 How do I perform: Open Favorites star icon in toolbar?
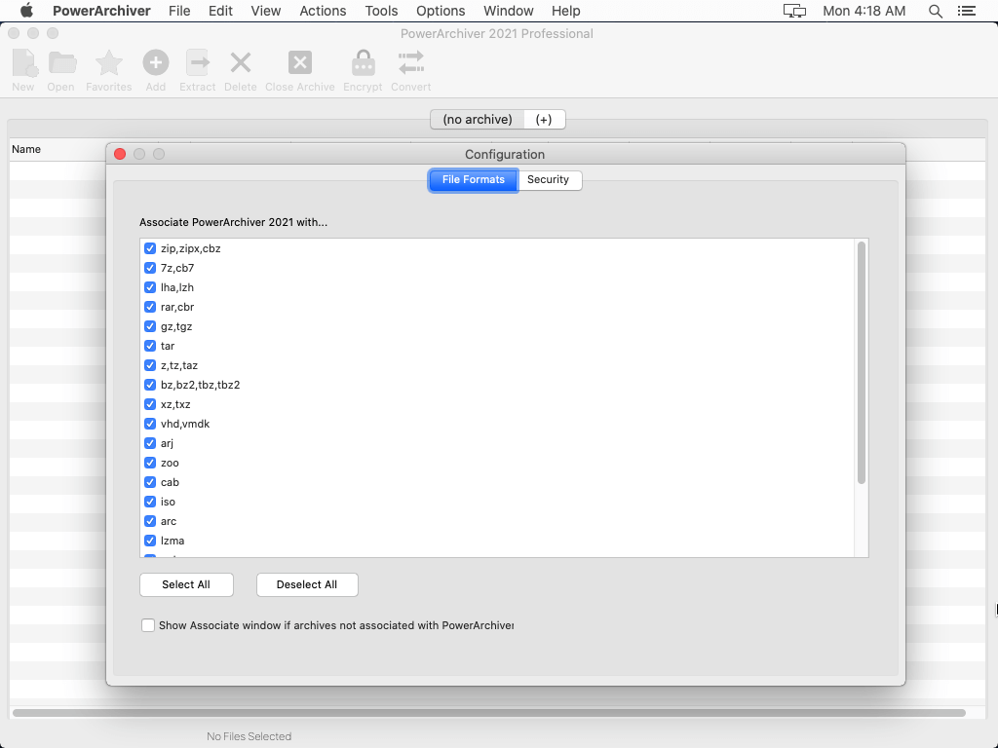click(x=109, y=63)
